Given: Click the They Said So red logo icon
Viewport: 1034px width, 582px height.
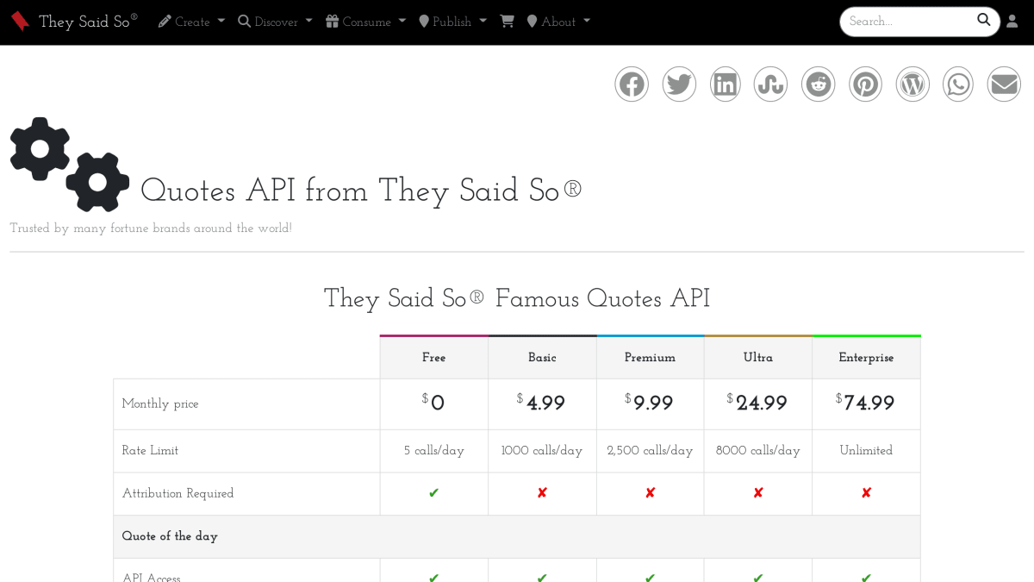Looking at the screenshot, I should click(20, 21).
